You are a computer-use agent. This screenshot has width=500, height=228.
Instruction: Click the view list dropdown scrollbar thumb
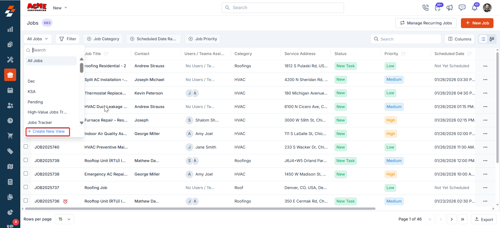tap(82, 68)
